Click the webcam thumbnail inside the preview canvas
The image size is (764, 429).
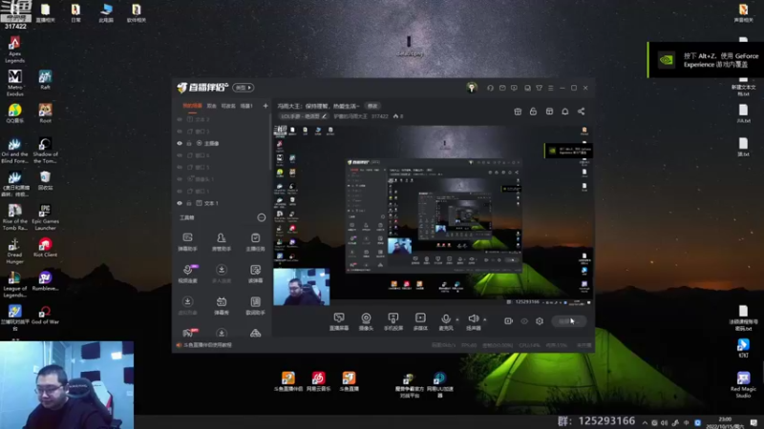(x=301, y=287)
